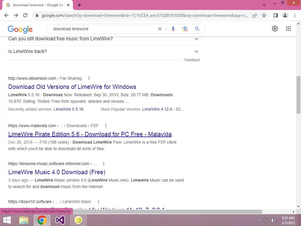This screenshot has height=226, width=301.
Task: Open Google quick settings gear
Action: click(x=275, y=29)
